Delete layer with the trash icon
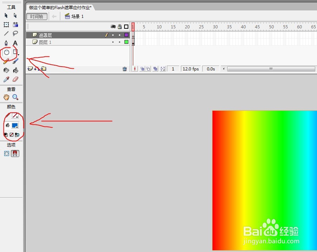The image size is (317, 252). (x=125, y=69)
